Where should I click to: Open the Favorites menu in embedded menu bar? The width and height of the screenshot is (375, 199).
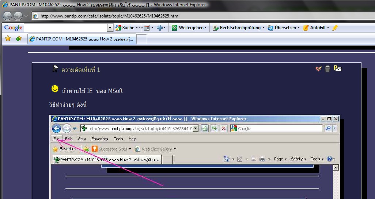click(99, 139)
